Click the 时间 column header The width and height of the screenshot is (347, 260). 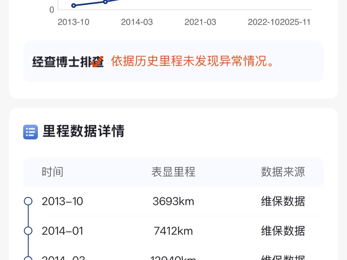point(52,172)
